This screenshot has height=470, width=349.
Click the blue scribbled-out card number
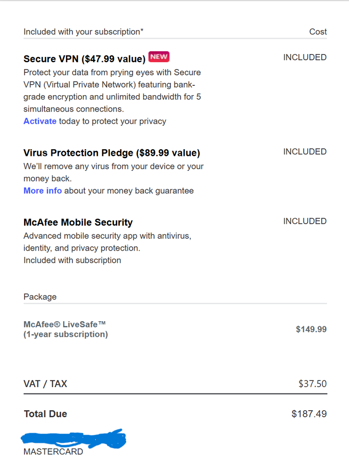coord(73,438)
